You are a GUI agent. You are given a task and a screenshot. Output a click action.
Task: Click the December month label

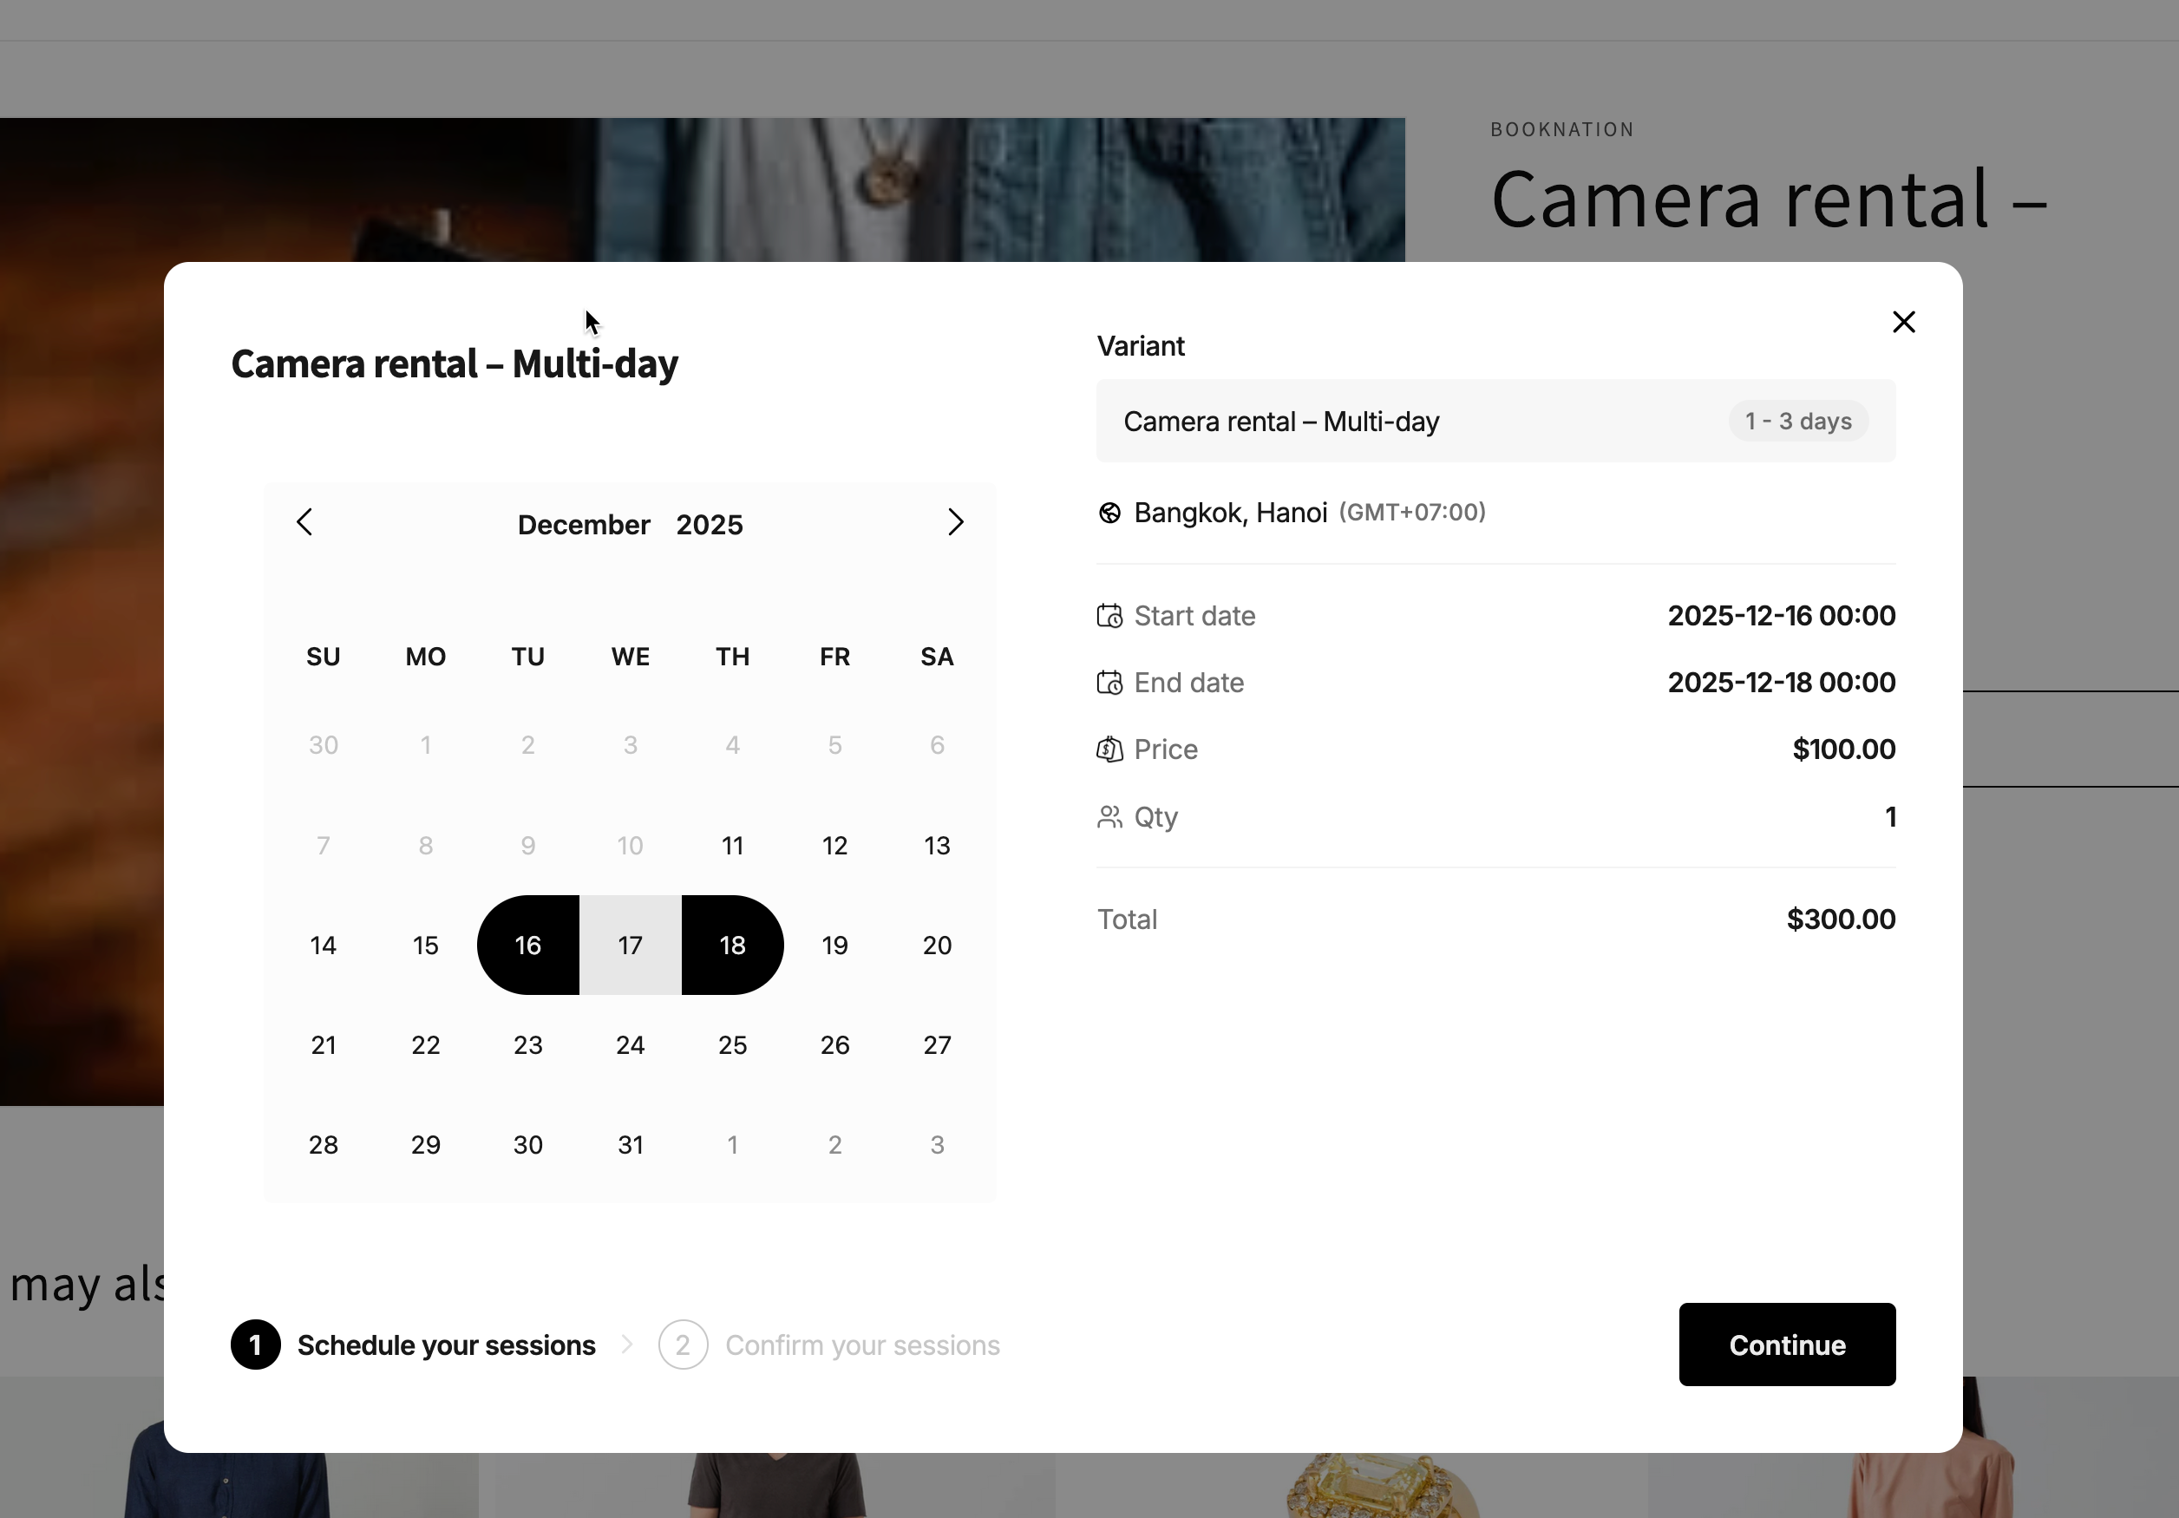[x=584, y=525]
